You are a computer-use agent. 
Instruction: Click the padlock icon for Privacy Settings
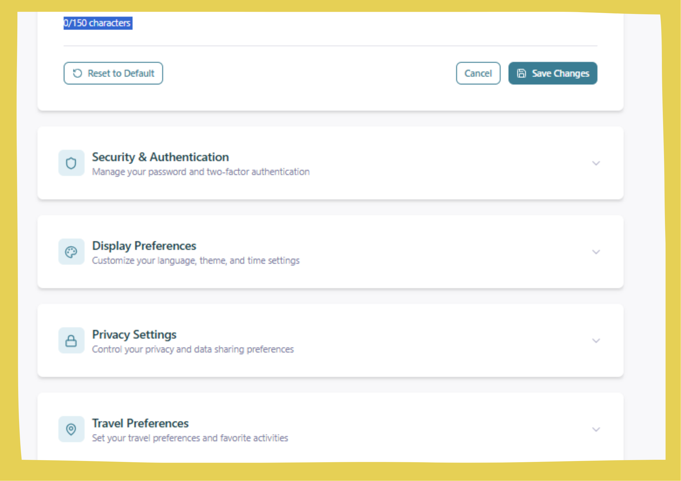coord(71,341)
